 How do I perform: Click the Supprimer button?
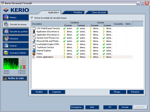point(57,92)
